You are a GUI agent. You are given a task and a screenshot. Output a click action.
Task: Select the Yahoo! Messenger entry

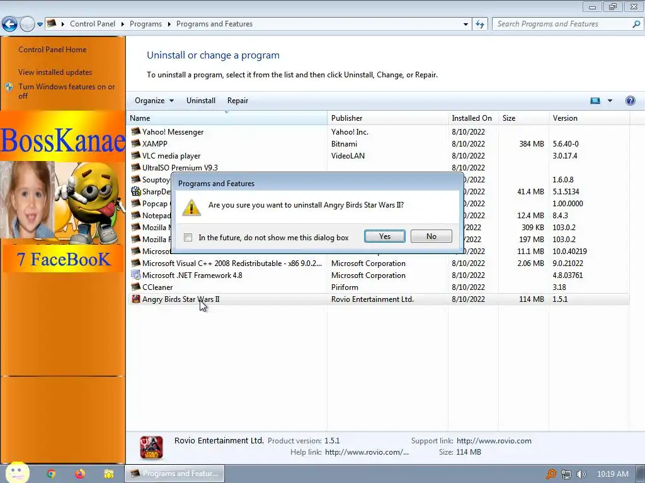(378, 132)
